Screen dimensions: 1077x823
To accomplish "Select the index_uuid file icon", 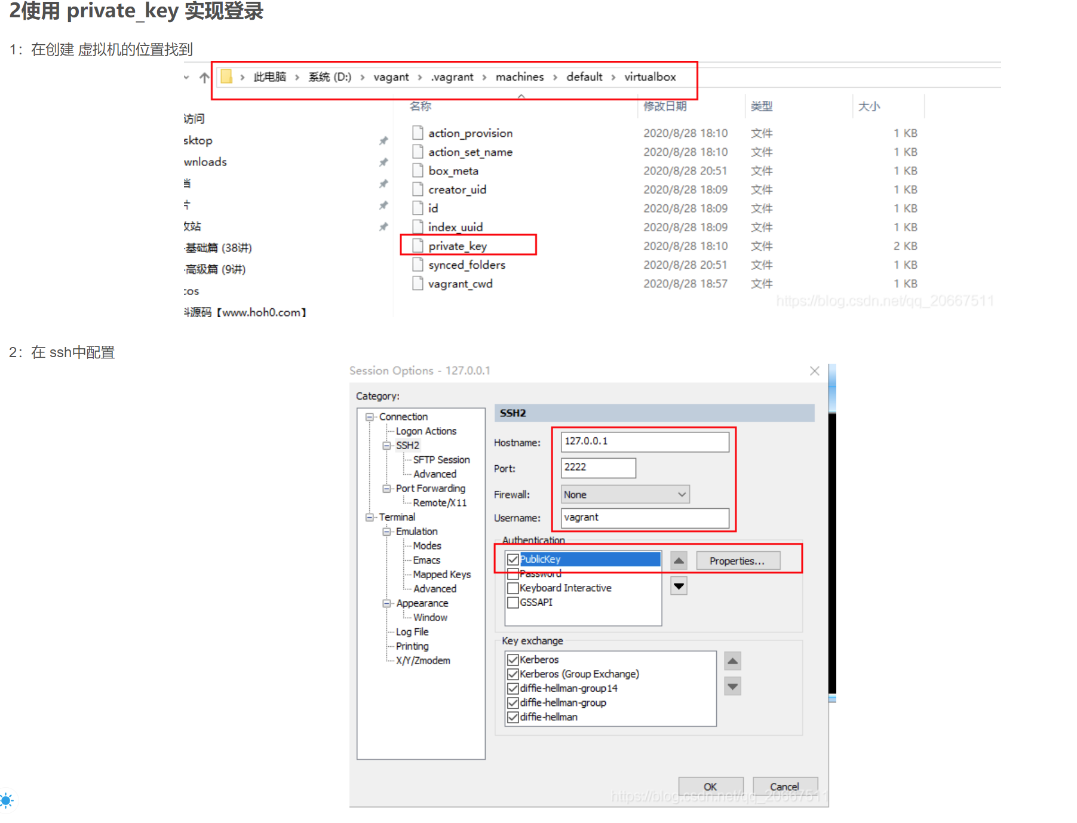I will click(x=418, y=227).
